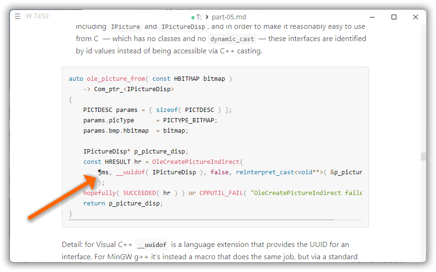Click reinterpret_cast<void**> in code
Screen dimensions: 436x272
pyautogui.click(x=280, y=172)
